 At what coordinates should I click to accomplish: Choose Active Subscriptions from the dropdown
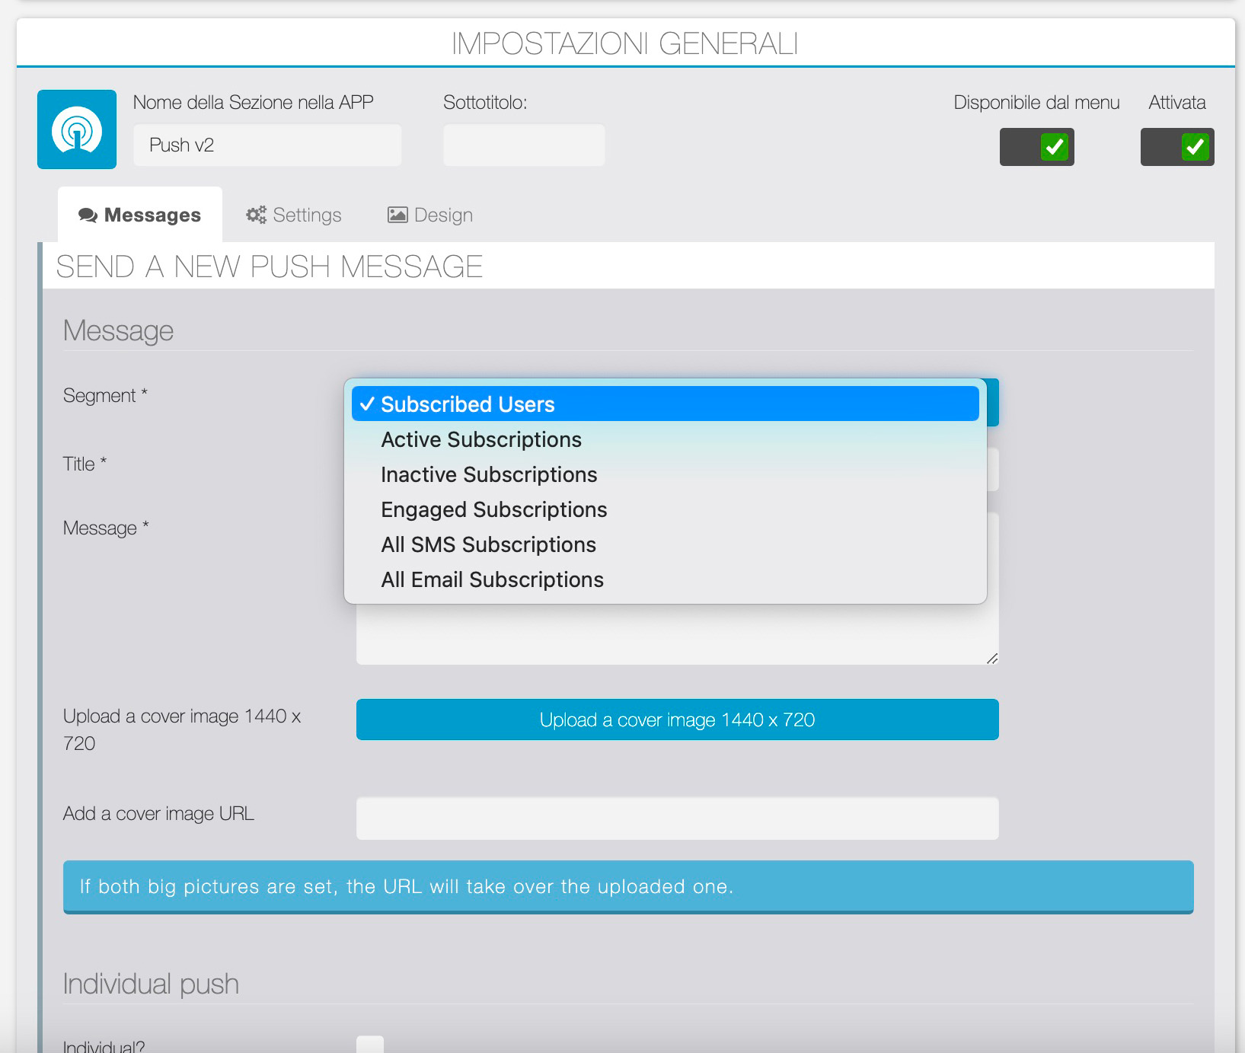(x=480, y=440)
